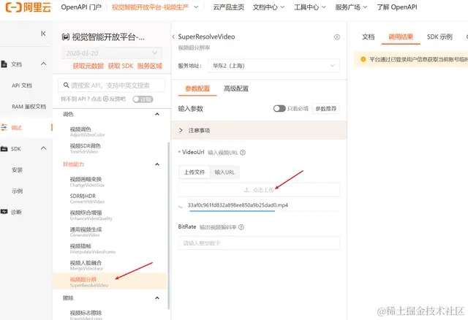Open the 2020-03-20 version dropdown
Image resolution: width=468 pixels, height=320 pixels.
(112, 53)
